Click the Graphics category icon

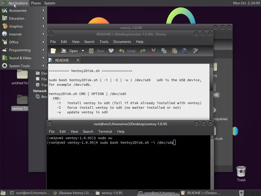click(5, 26)
